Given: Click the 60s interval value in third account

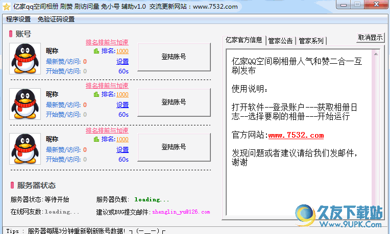Looking at the screenshot, I should click(x=124, y=160).
